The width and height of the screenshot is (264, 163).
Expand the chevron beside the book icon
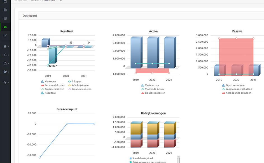8,47
